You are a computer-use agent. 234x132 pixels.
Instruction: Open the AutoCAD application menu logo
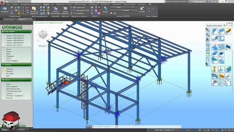3,3
